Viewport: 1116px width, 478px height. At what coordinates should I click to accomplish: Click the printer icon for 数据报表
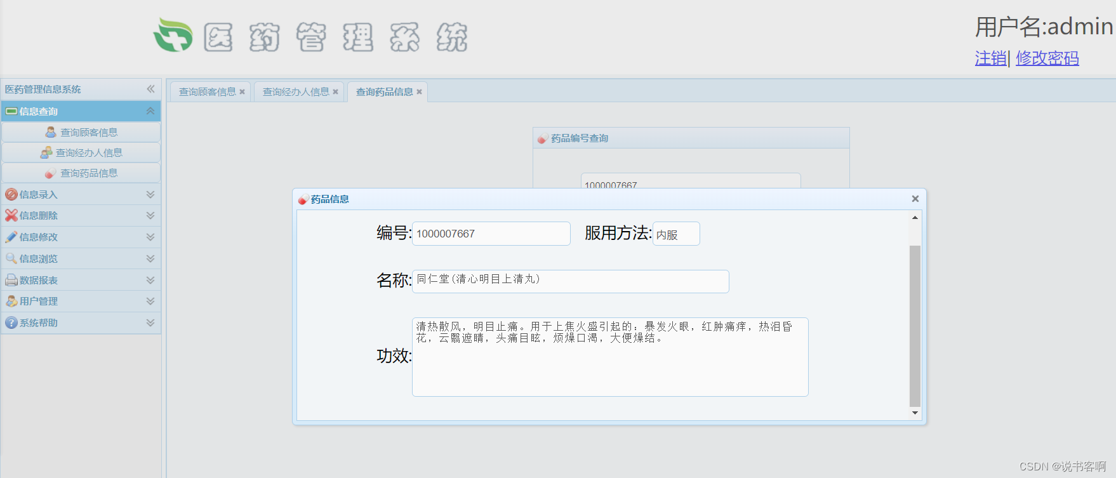click(x=11, y=280)
